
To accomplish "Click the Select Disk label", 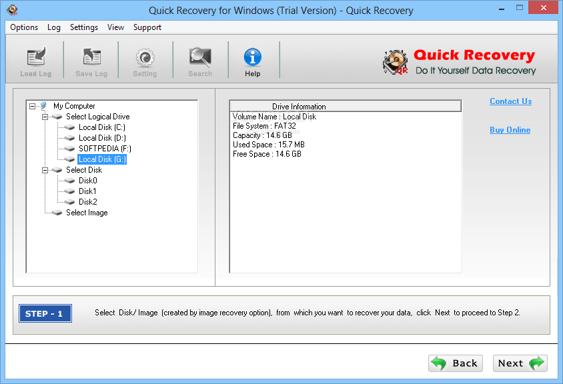I will tap(84, 170).
